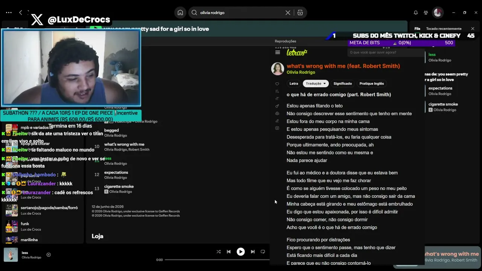
Task: Open the 'marilinha' playlist in the library
Action: coord(44,240)
